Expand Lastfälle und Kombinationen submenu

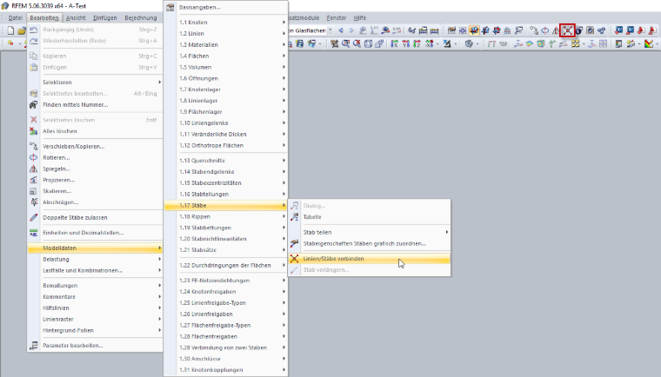[x=95, y=270]
